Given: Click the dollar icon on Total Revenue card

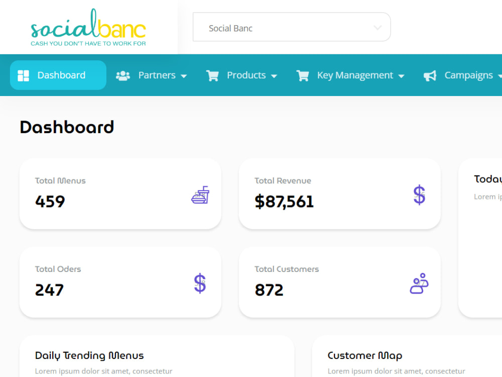Looking at the screenshot, I should pyautogui.click(x=419, y=195).
